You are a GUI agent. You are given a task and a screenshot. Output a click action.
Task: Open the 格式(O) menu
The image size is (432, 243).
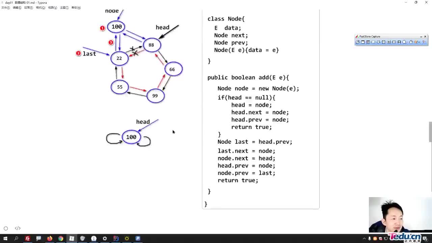[40, 7]
